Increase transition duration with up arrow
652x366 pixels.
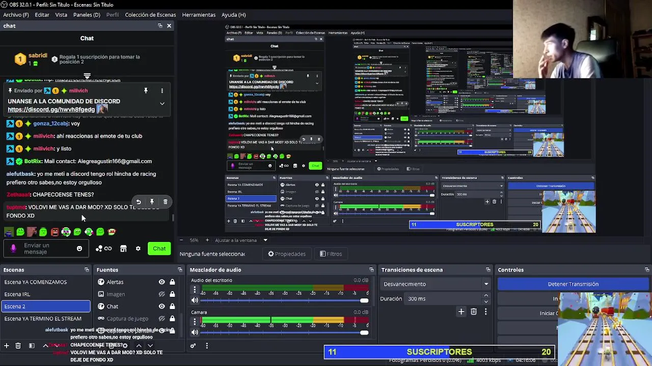[486, 296]
